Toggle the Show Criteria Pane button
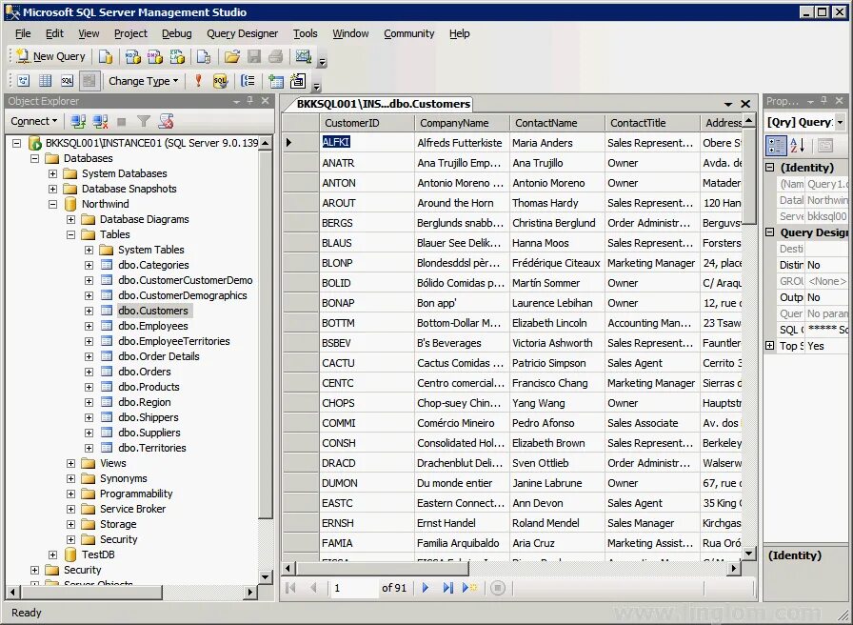The image size is (853, 625). tap(45, 81)
